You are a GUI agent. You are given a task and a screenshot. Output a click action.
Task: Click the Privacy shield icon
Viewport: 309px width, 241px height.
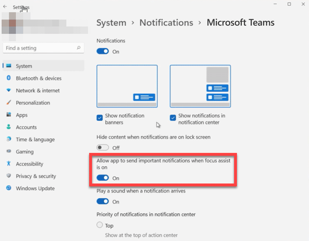tap(9, 176)
